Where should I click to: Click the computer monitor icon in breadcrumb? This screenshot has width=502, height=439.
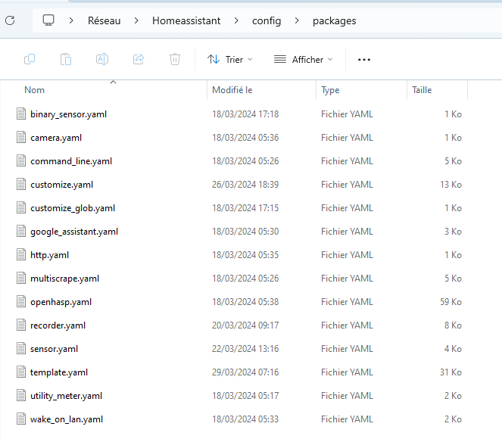point(48,20)
